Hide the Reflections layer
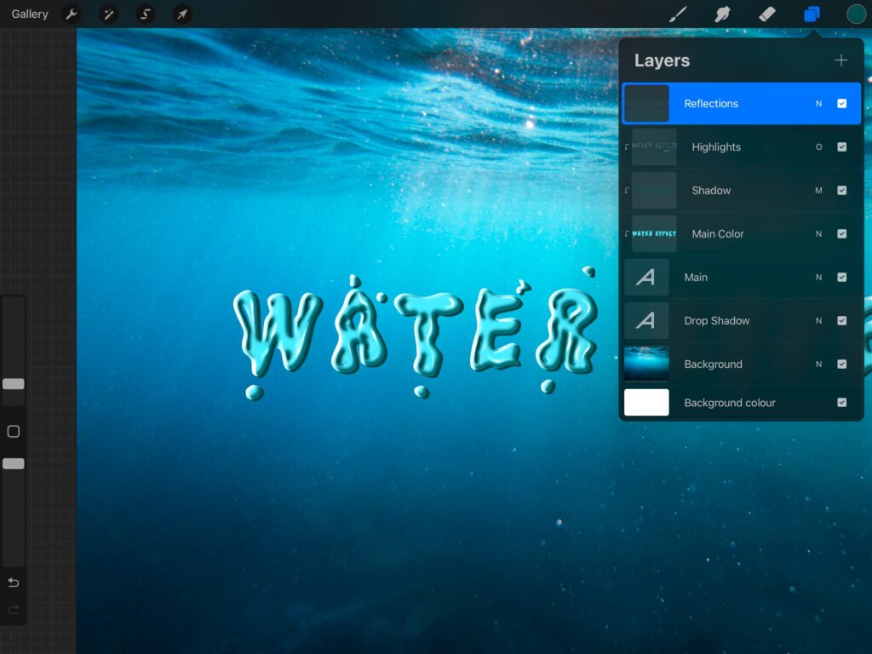Viewport: 872px width, 654px height. click(x=841, y=104)
